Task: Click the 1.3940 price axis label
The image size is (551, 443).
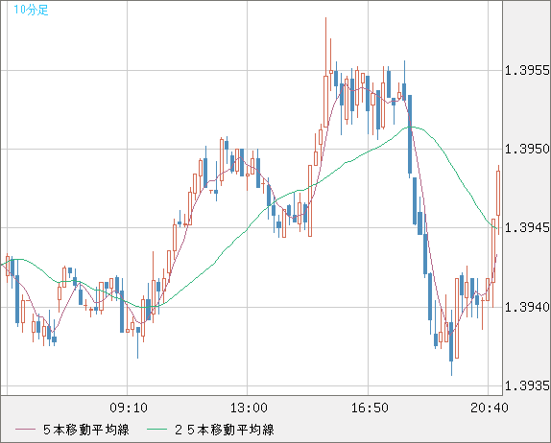Action: coord(527,307)
